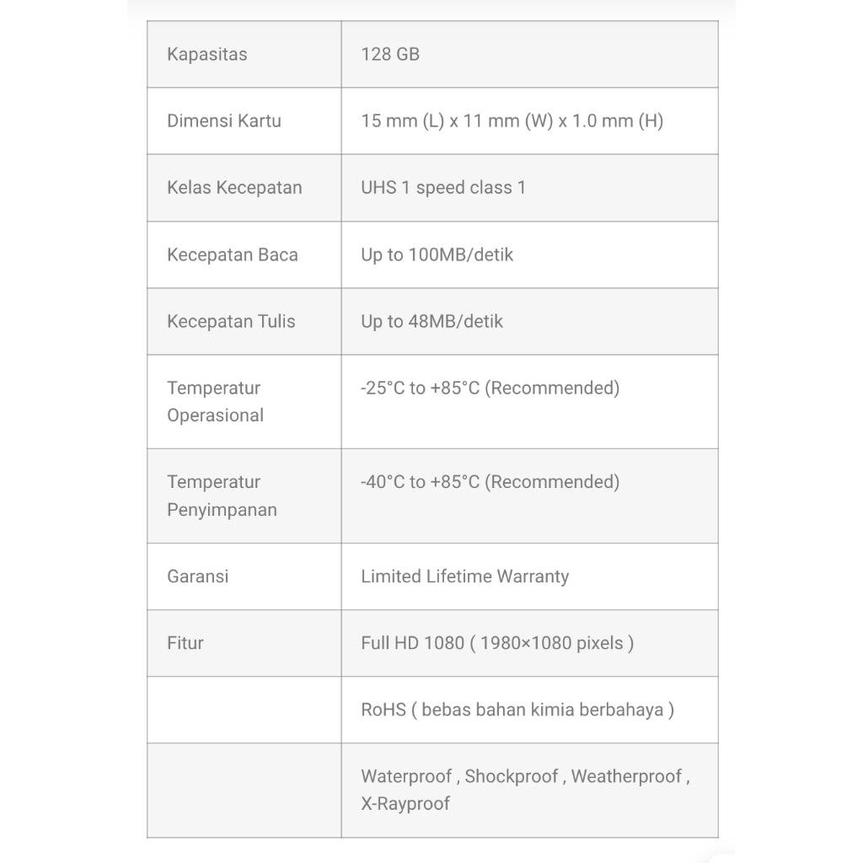Click the RoHS feature description

pos(517,710)
